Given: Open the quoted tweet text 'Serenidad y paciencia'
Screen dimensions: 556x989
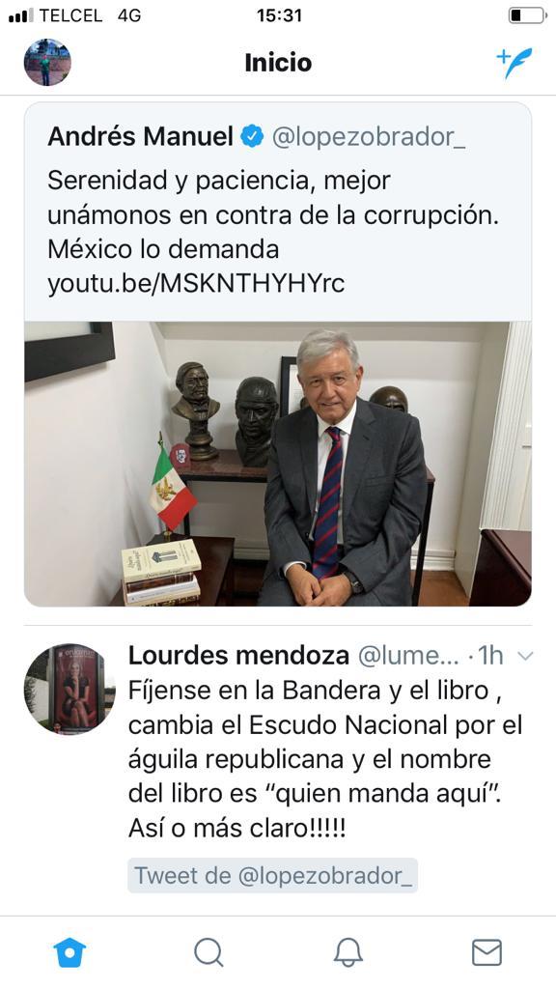Looking at the screenshot, I should point(273,215).
